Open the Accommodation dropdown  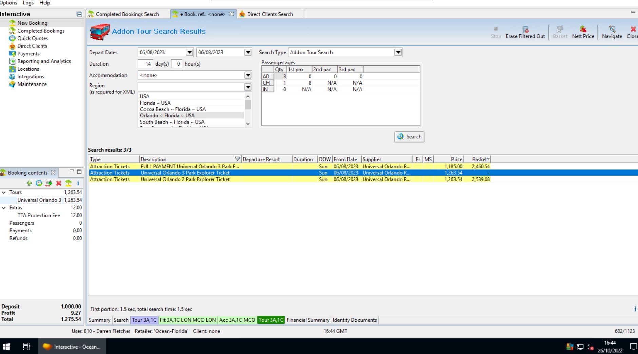(248, 75)
